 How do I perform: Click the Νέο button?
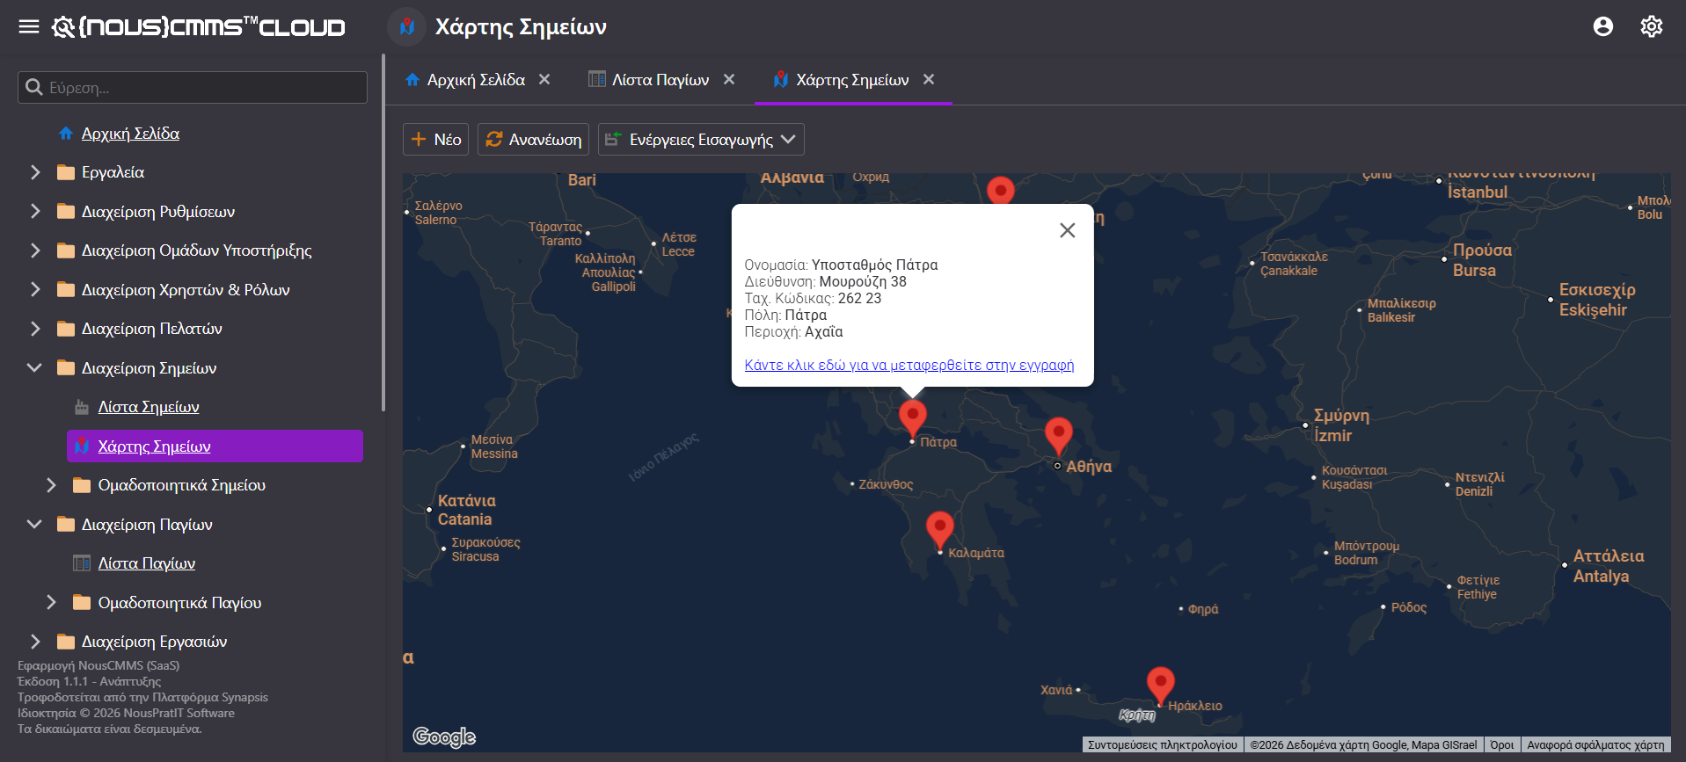436,140
